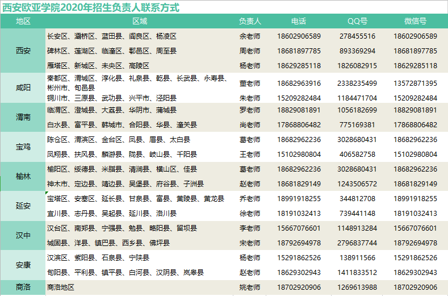Select WeChat ID 18991918255 in 微信号 column
The width and height of the screenshot is (448, 296).
coord(416,199)
